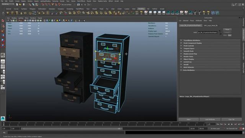
Task: Create a polygon cone from shelf
Action: click(x=21, y=13)
